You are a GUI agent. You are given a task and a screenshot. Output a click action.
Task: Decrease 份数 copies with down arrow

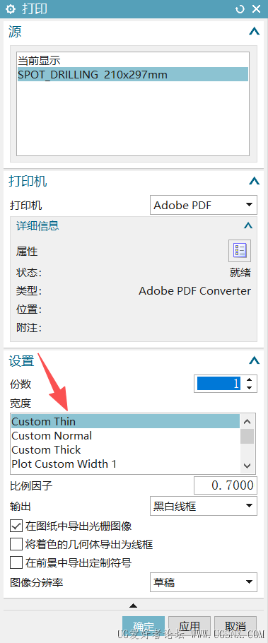click(249, 387)
